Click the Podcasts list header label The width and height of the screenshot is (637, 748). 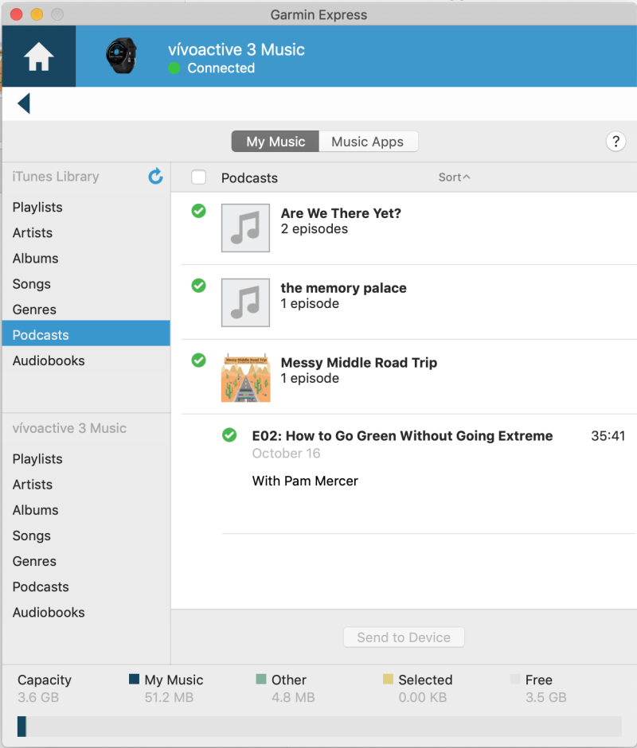click(249, 178)
